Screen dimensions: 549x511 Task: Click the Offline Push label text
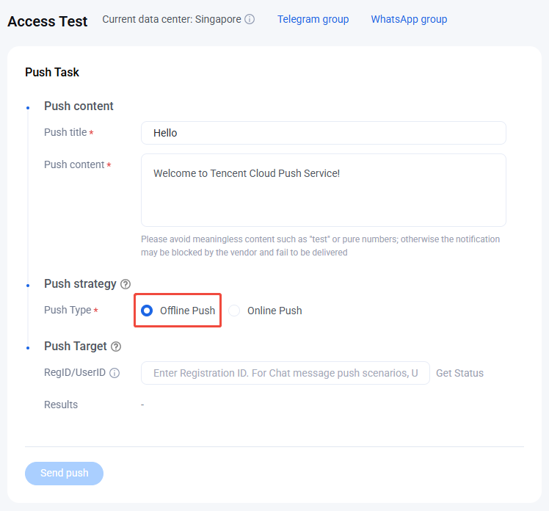(187, 311)
